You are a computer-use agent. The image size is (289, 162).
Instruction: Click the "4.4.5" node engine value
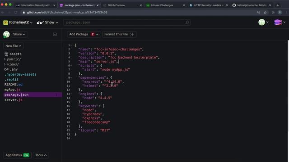105,98
